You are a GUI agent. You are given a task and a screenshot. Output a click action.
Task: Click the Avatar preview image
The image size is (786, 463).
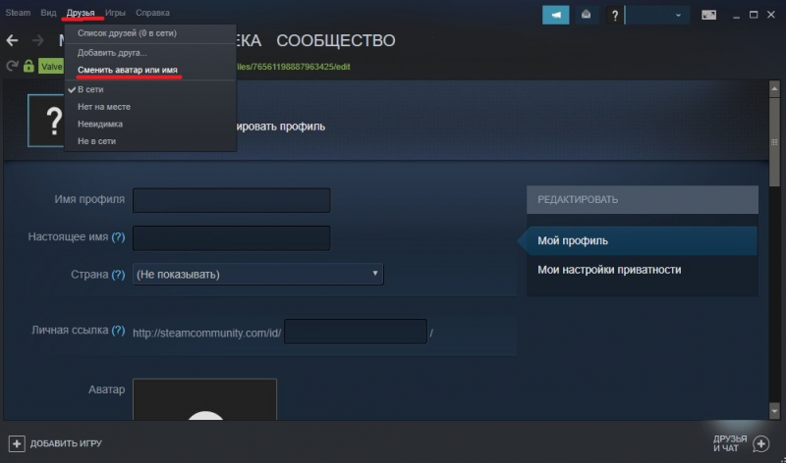coord(204,399)
